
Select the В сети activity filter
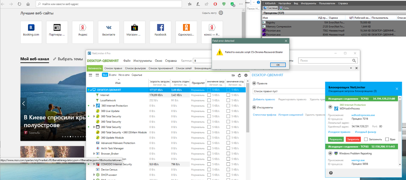113,75
